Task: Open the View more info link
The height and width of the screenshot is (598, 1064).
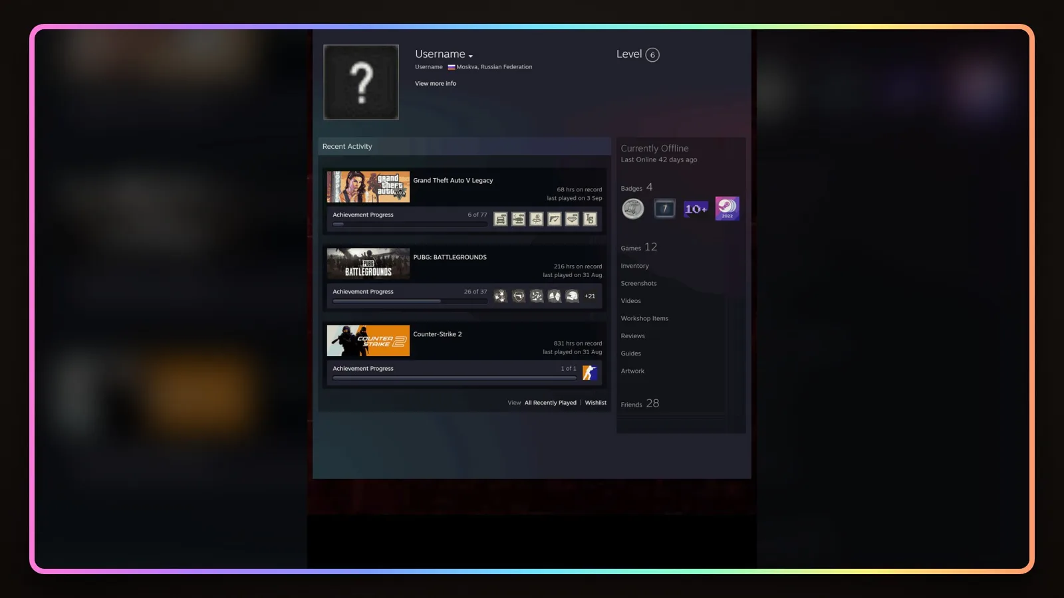Action: point(436,84)
